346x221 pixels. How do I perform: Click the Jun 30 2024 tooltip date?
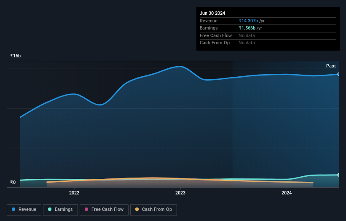[212, 13]
